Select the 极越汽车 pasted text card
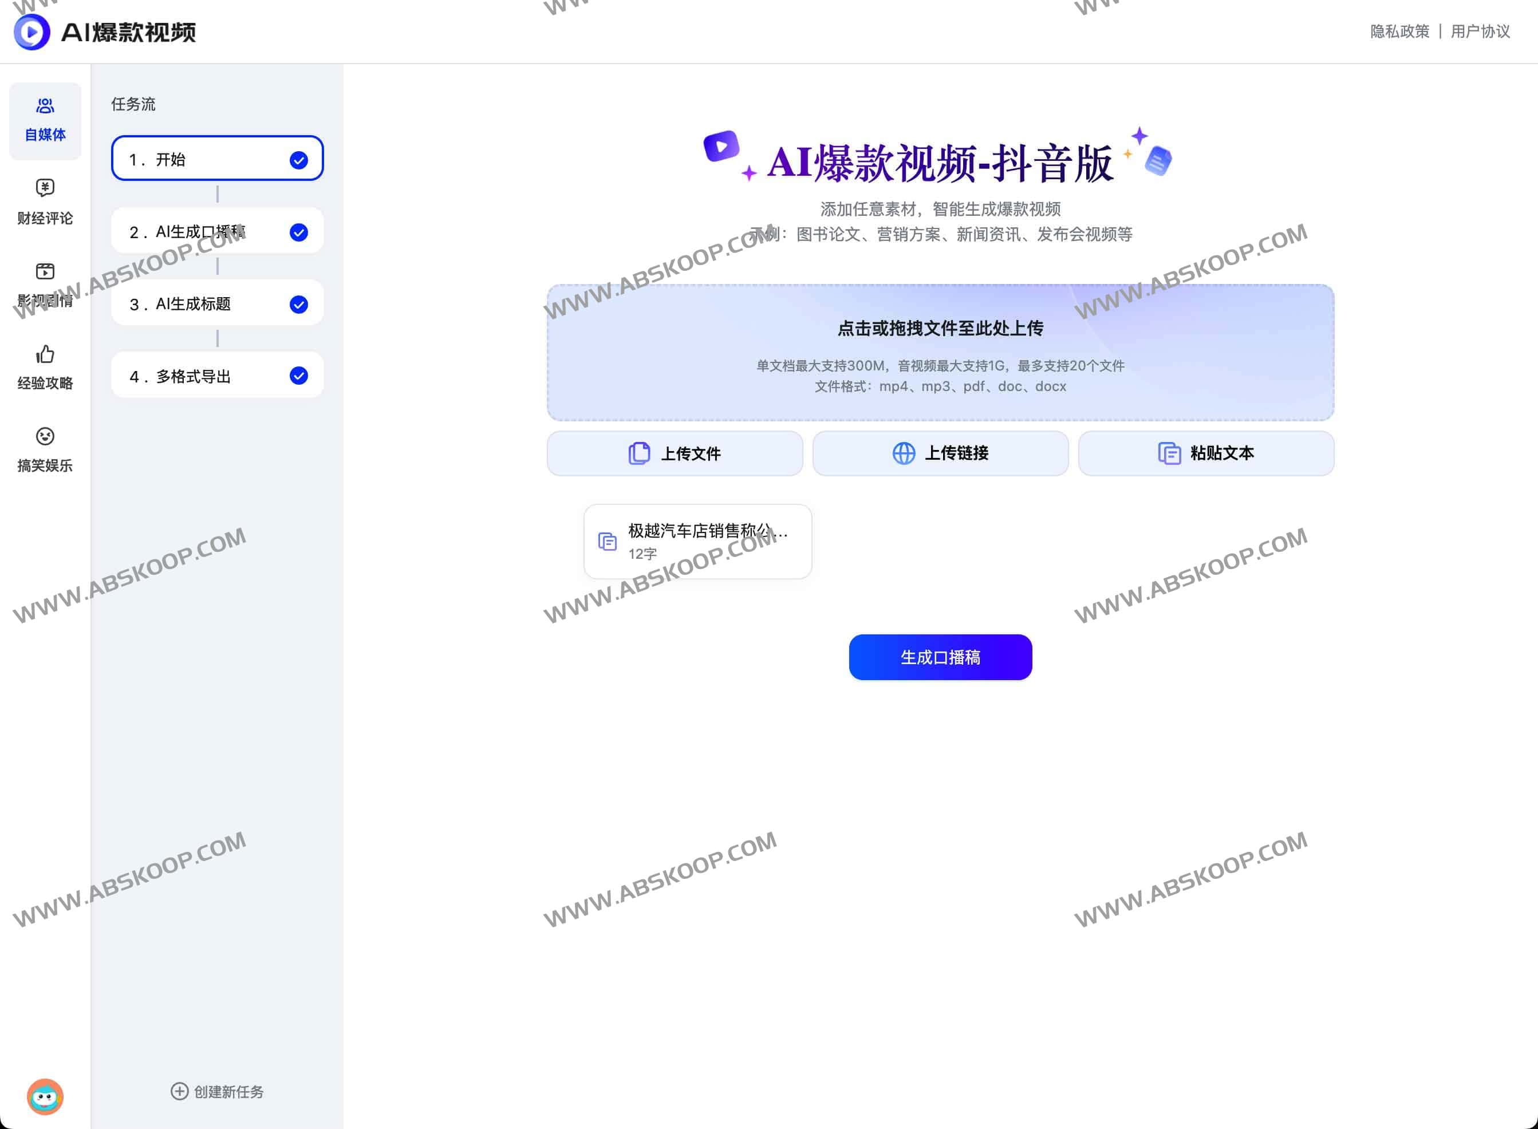The height and width of the screenshot is (1129, 1538). coord(697,541)
